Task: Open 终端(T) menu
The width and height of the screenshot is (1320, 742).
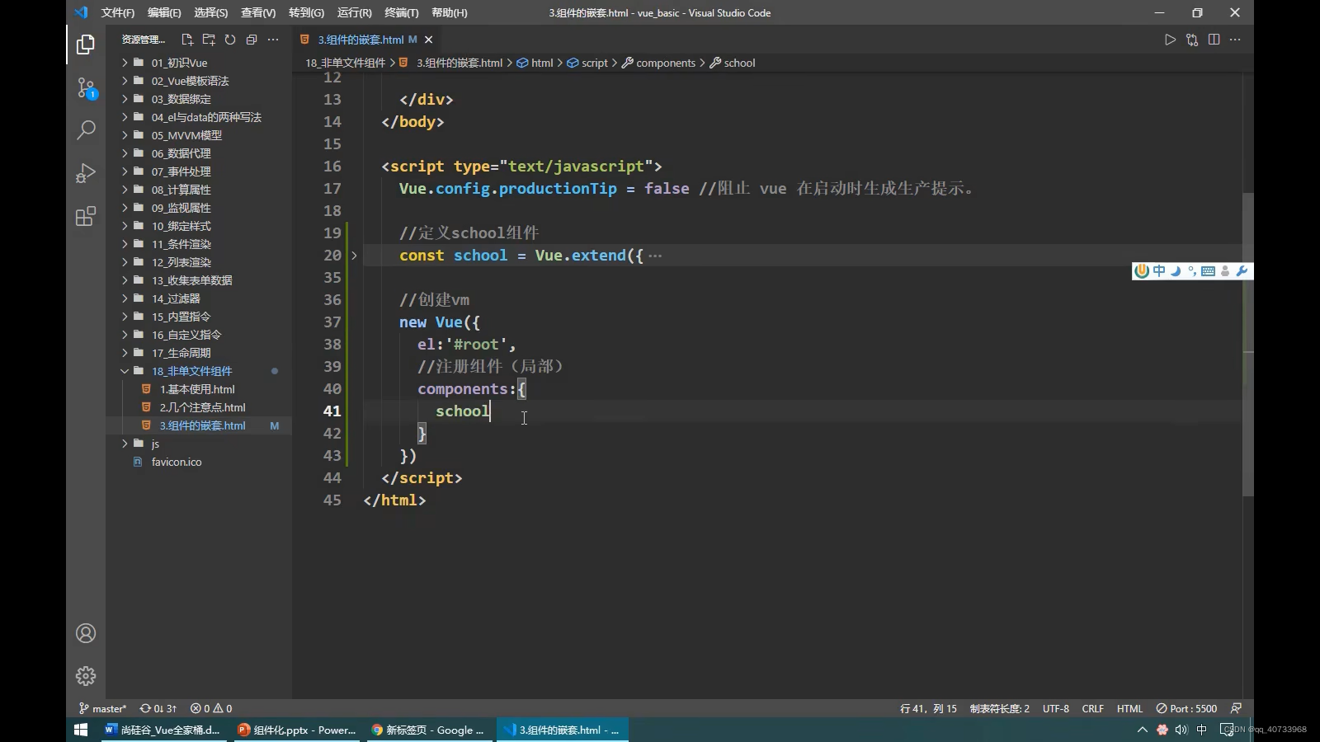Action: coord(402,12)
